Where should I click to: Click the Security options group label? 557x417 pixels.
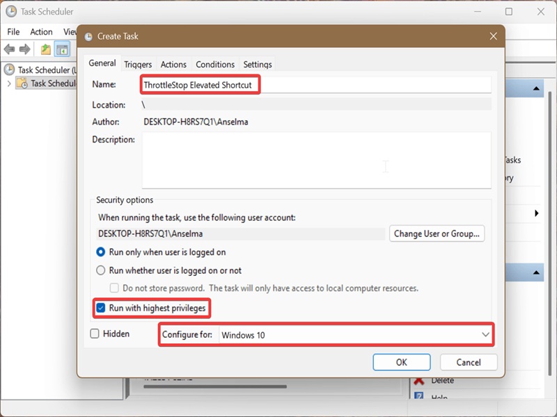point(125,200)
